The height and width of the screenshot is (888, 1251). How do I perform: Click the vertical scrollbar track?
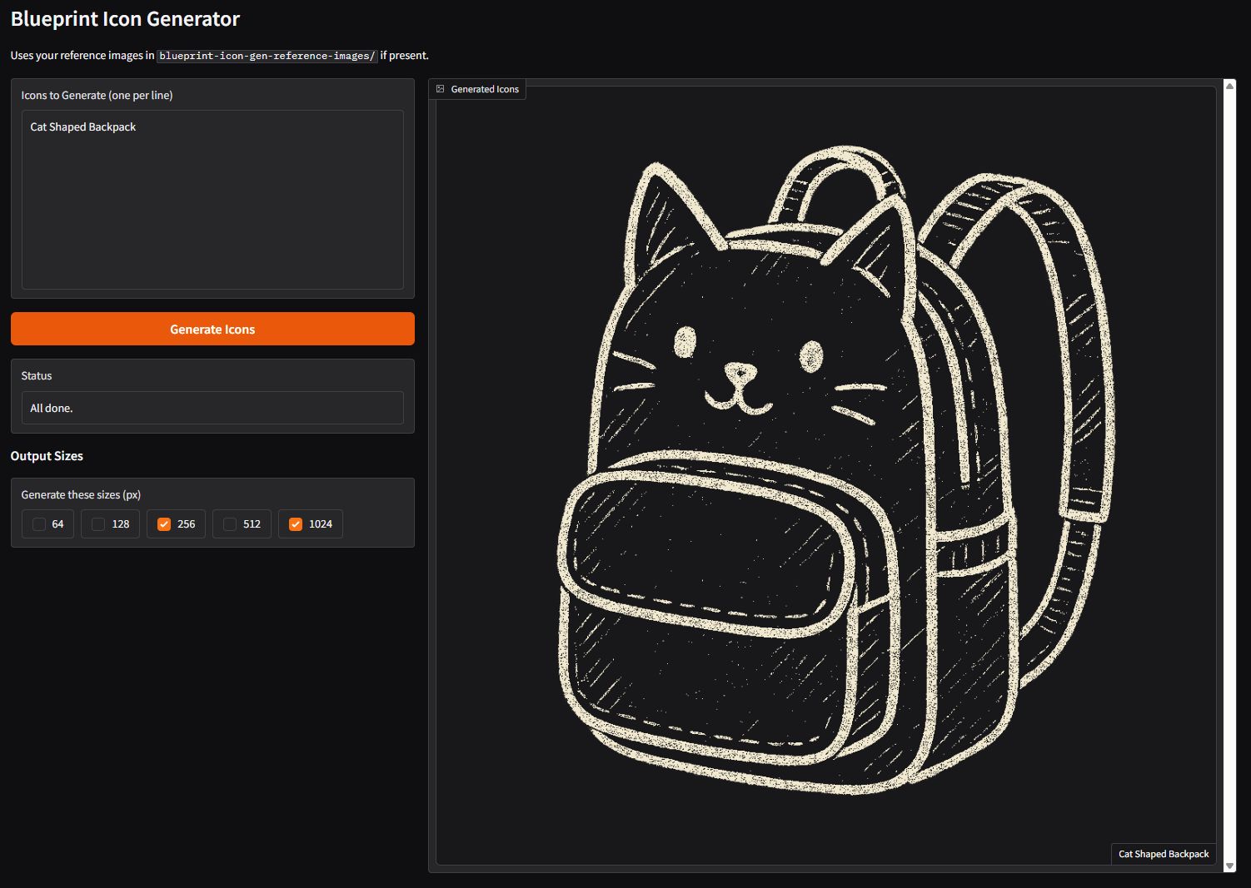1229,474
